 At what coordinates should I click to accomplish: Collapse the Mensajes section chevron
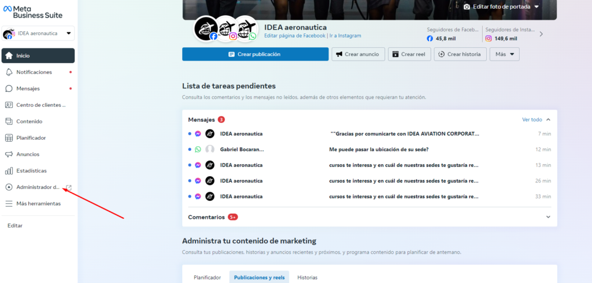(x=548, y=120)
